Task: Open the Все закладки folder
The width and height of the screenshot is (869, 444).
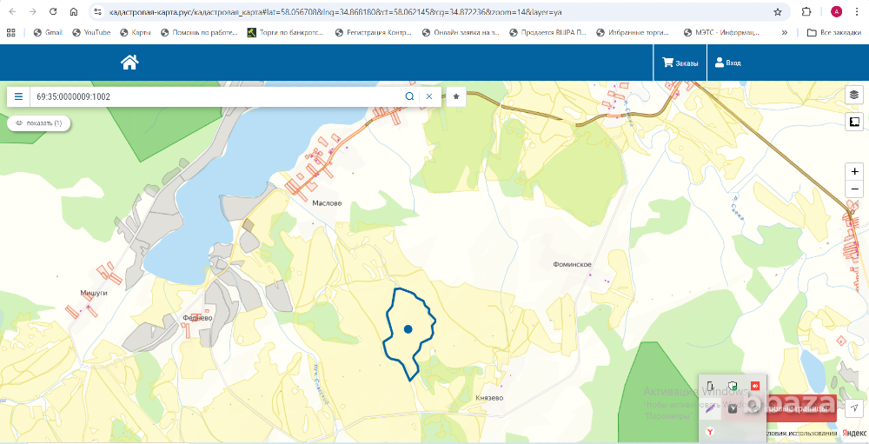Action: point(834,32)
